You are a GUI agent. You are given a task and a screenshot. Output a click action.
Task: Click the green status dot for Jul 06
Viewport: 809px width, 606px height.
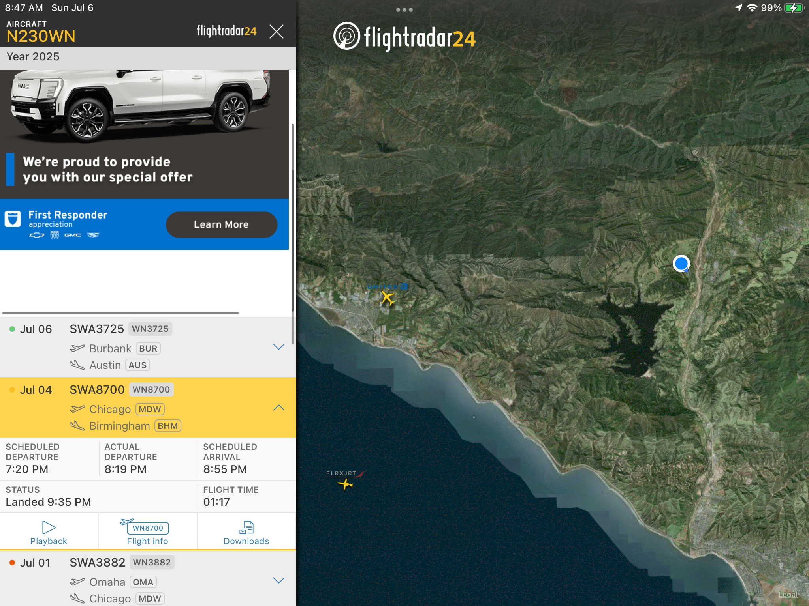[x=12, y=329]
